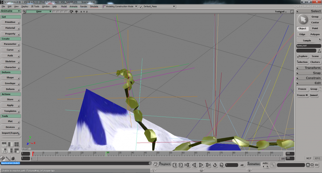Play animation forward
322x173 pixels.
point(201,165)
